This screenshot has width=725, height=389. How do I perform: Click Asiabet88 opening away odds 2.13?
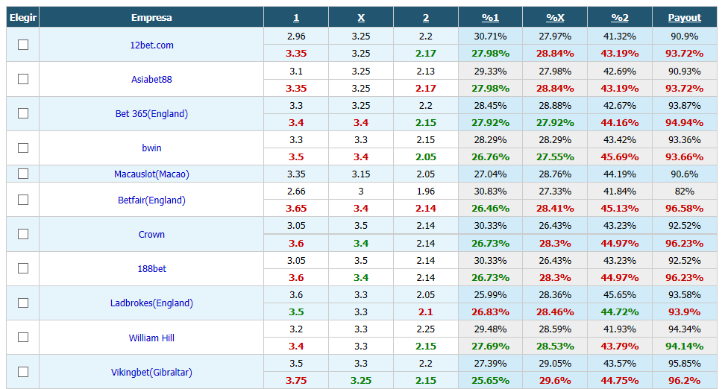click(x=426, y=71)
